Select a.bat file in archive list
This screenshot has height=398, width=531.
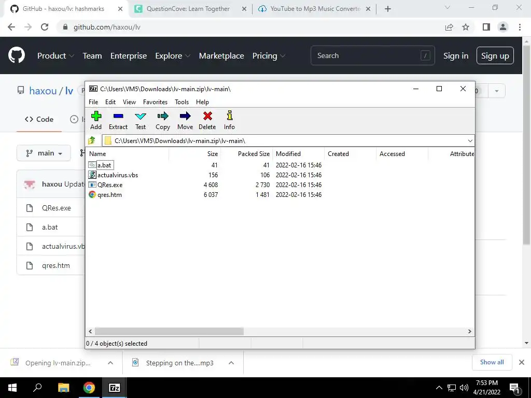pos(104,165)
